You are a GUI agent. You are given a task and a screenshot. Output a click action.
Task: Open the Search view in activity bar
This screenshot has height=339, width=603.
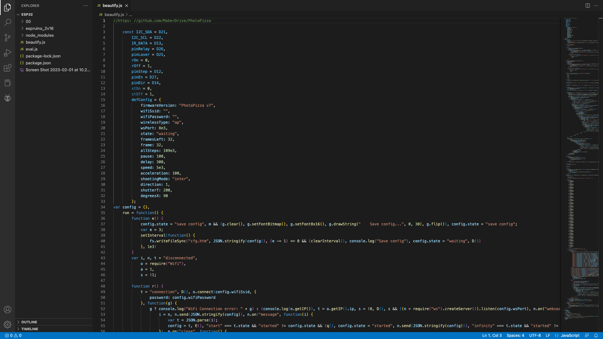(8, 23)
